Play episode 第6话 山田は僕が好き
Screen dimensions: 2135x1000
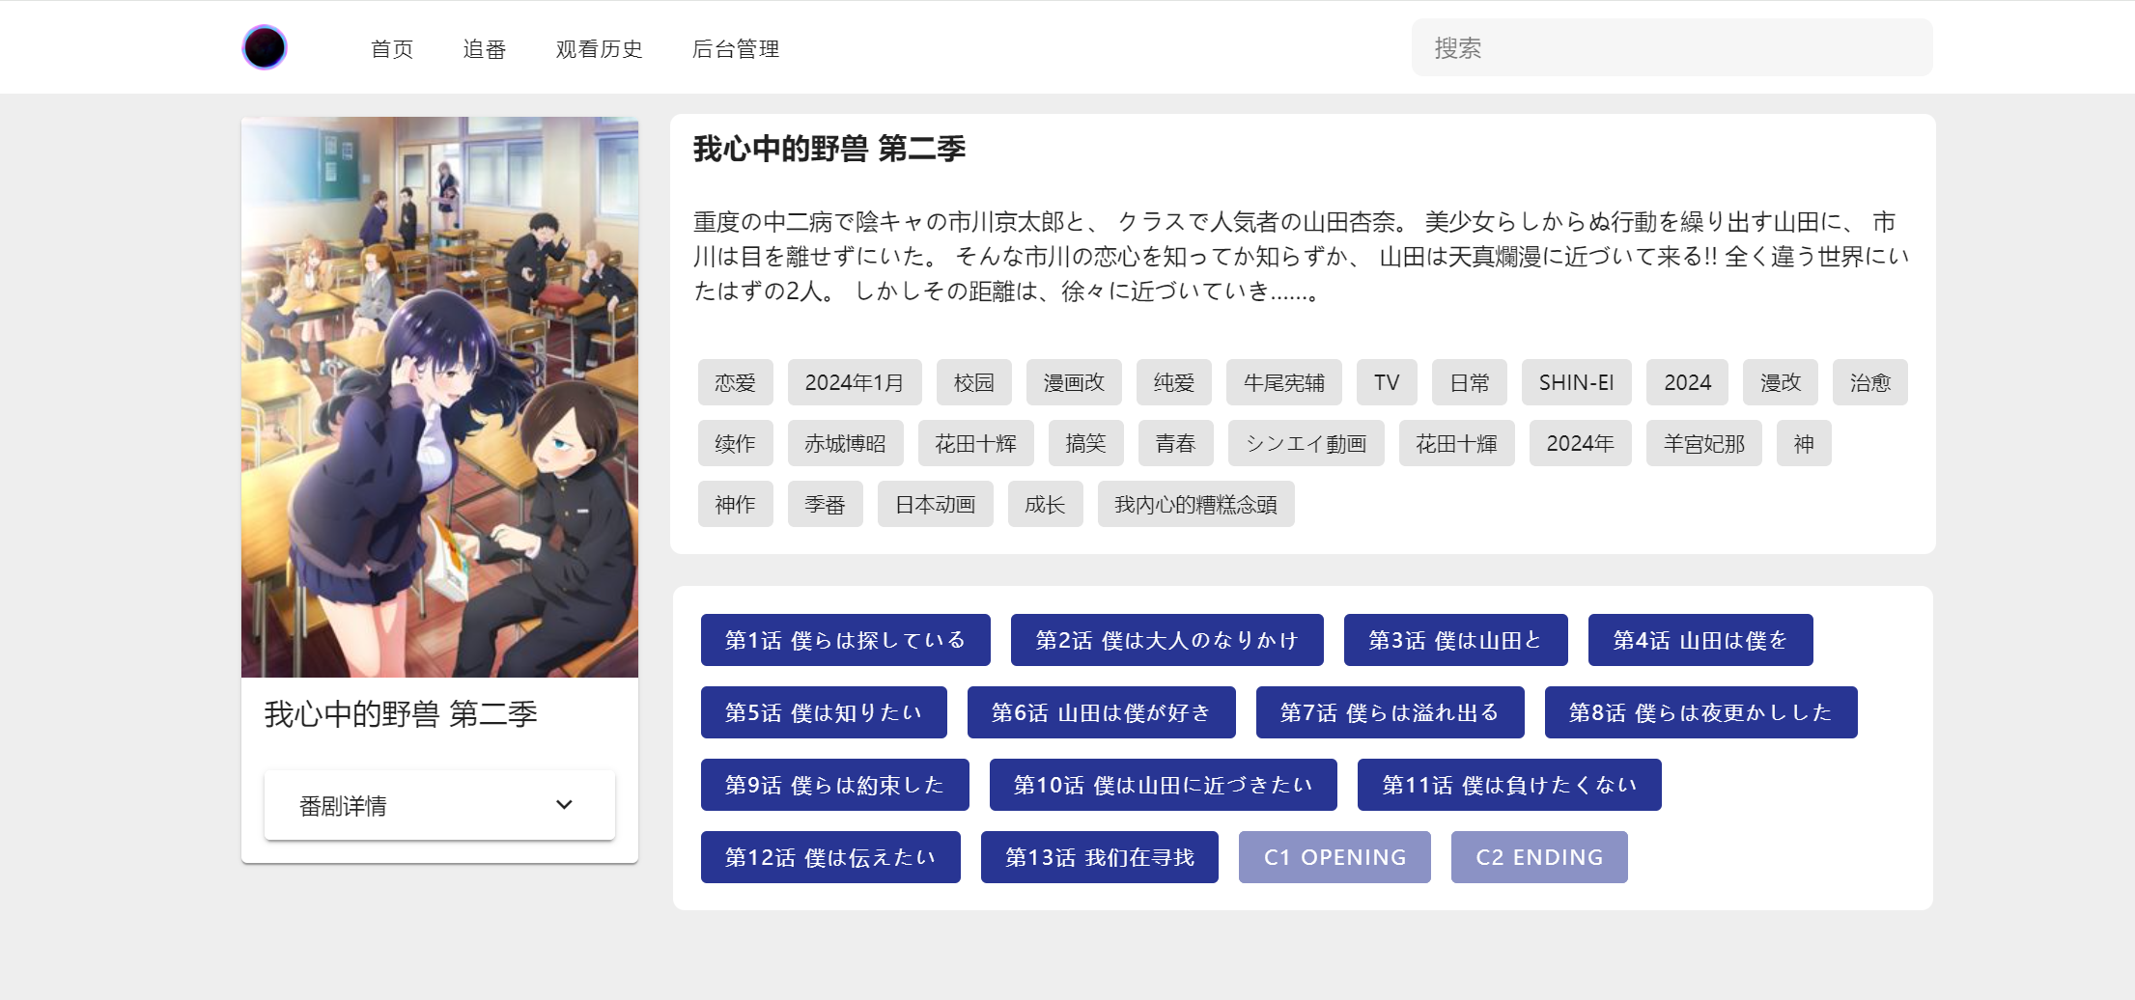pyautogui.click(x=1102, y=712)
